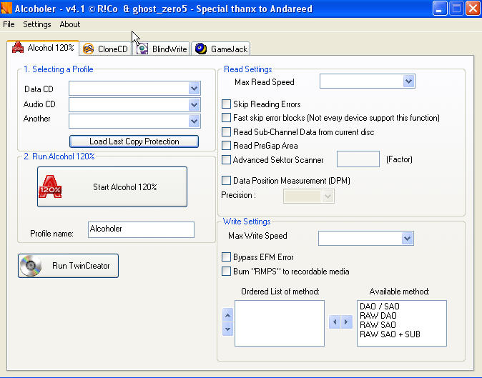Open the File menu

[x=9, y=24]
